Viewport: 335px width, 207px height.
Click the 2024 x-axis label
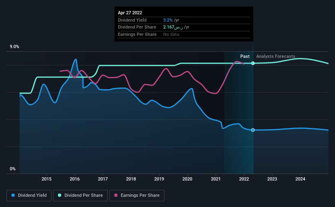[x=300, y=179]
